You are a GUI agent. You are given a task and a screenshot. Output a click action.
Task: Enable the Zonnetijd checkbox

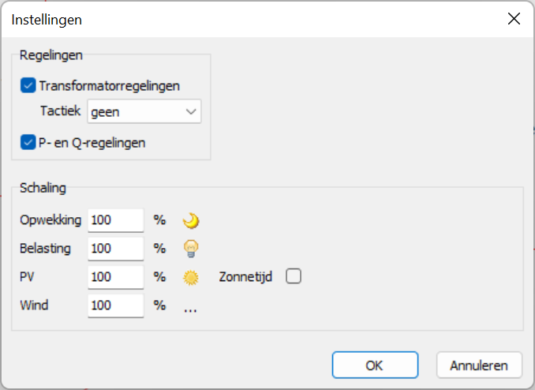click(x=294, y=276)
